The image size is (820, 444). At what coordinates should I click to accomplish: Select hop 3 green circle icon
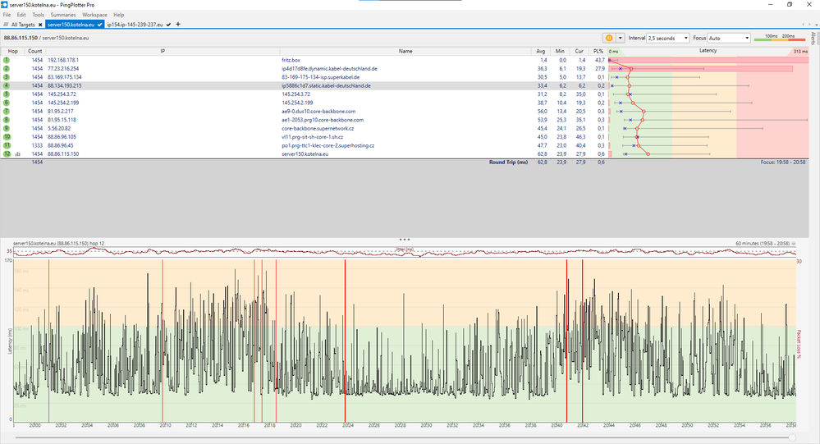7,77
